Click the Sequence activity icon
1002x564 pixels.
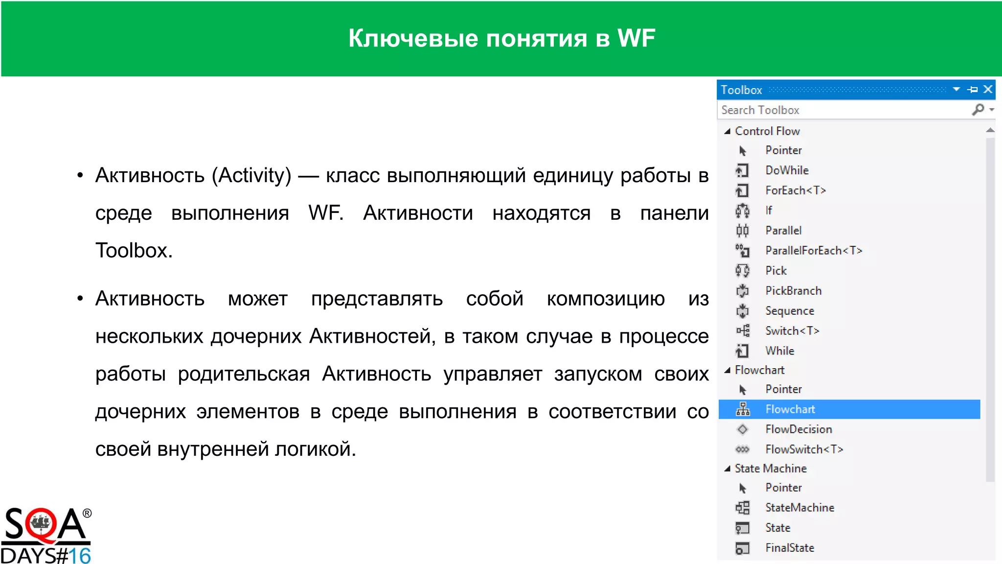tap(742, 311)
